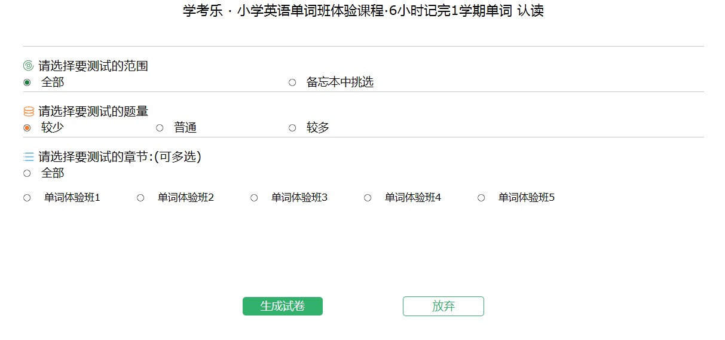
Task: Check chapter 单词体验班2
Action: point(140,198)
